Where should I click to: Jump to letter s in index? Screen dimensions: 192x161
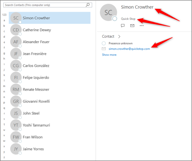(x=4, y=119)
